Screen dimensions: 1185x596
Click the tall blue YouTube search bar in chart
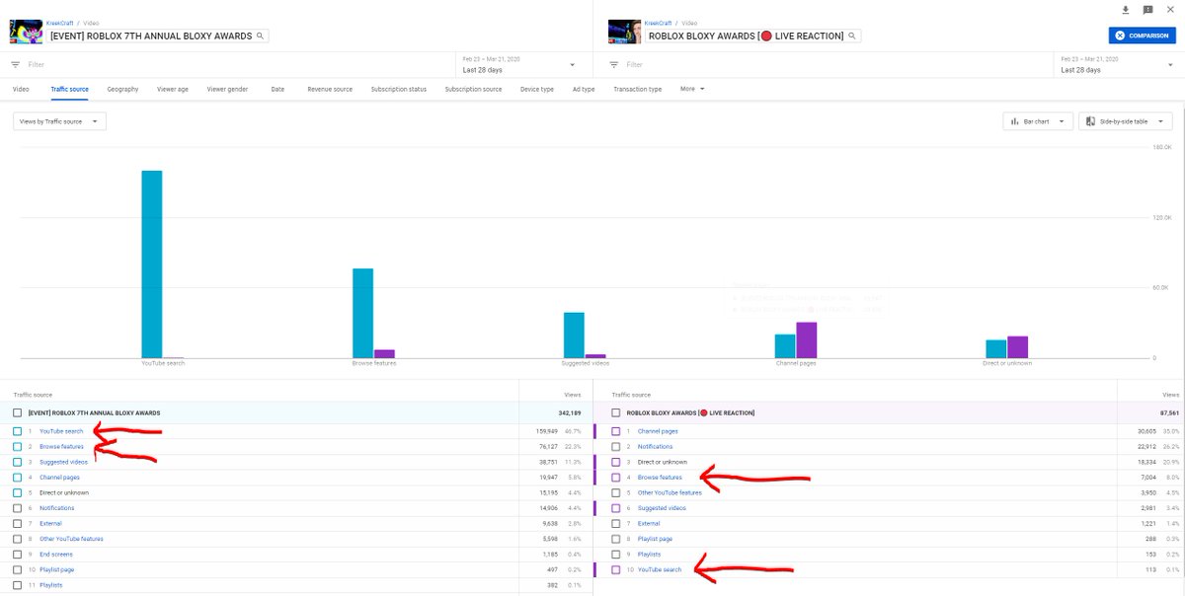pyautogui.click(x=151, y=263)
